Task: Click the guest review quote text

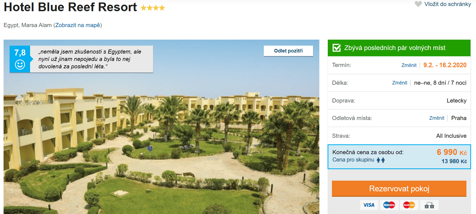Action: (x=90, y=59)
